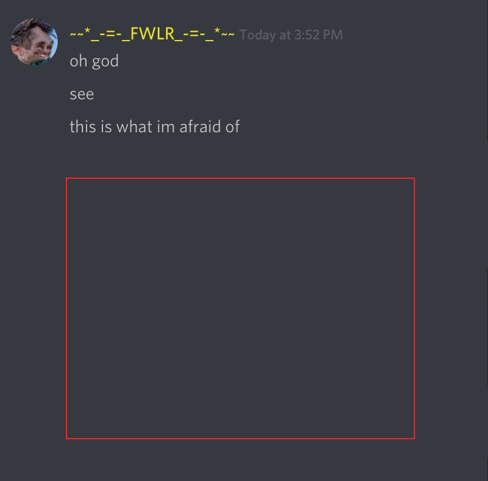This screenshot has height=481, width=488.
Task: Click the word "Today" in the timestamp
Action: click(257, 35)
